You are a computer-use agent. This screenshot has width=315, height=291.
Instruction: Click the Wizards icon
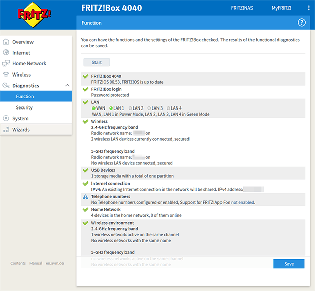(6, 130)
